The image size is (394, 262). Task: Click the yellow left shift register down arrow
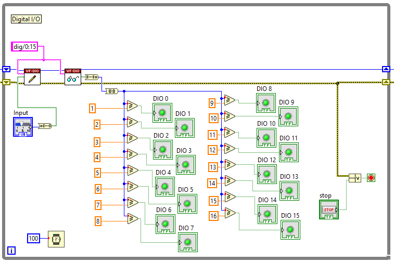(6, 82)
